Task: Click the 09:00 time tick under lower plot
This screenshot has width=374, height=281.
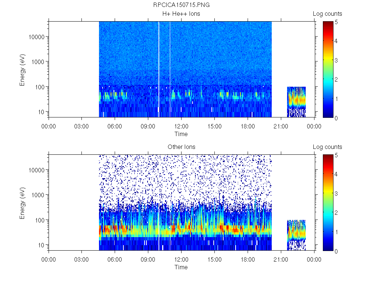Action: (x=148, y=259)
